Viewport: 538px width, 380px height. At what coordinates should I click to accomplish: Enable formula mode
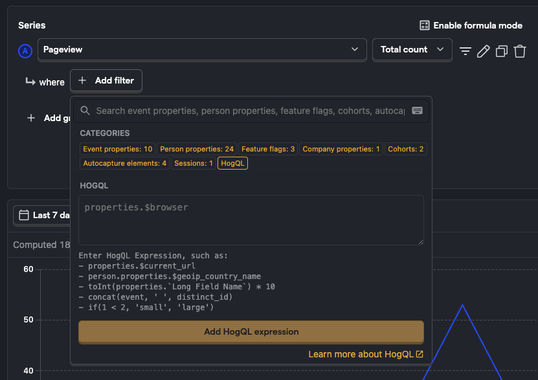pos(471,25)
